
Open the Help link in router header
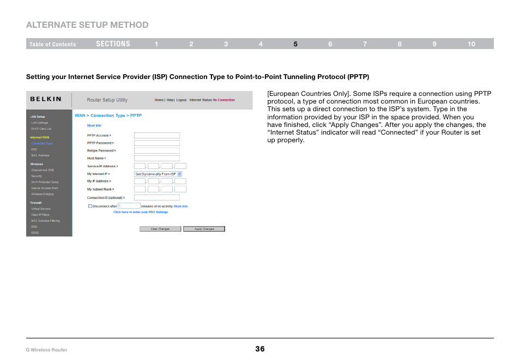click(x=170, y=100)
